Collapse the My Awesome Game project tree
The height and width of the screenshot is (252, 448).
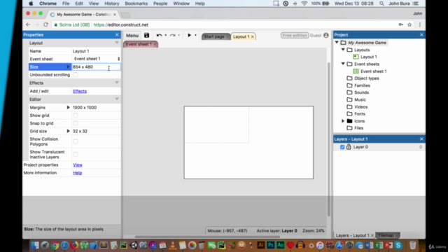click(337, 43)
